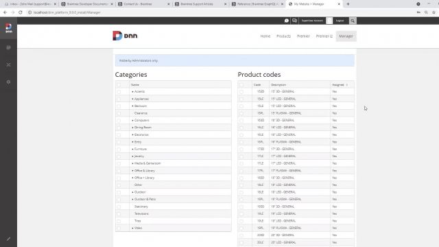Select the Jewelry category row
The width and height of the screenshot is (439, 247).
coord(174,156)
